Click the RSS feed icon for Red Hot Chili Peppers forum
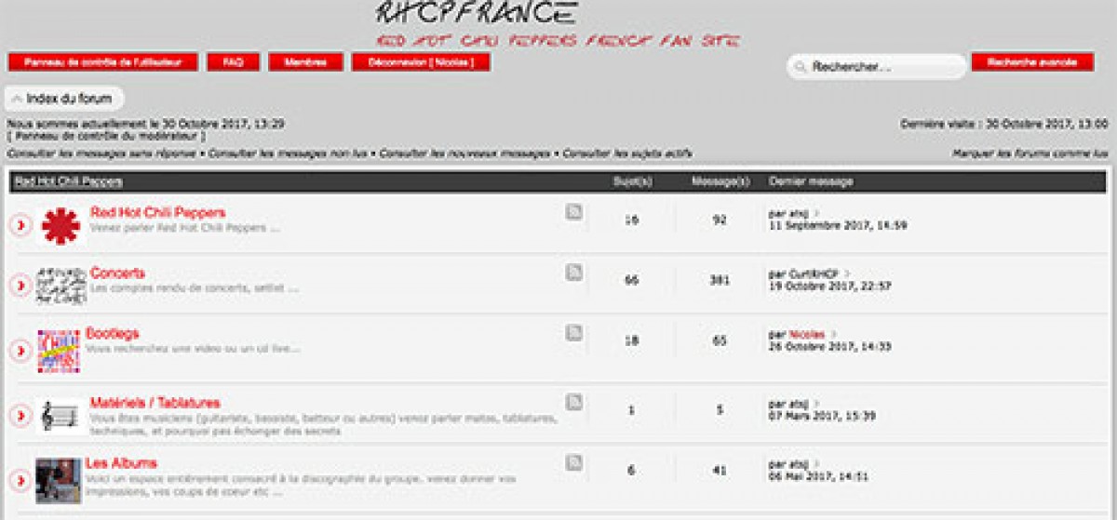This screenshot has width=1117, height=520. click(574, 212)
